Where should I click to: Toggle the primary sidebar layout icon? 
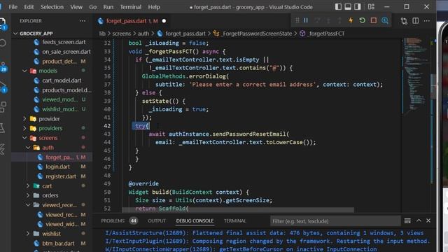click(x=338, y=7)
